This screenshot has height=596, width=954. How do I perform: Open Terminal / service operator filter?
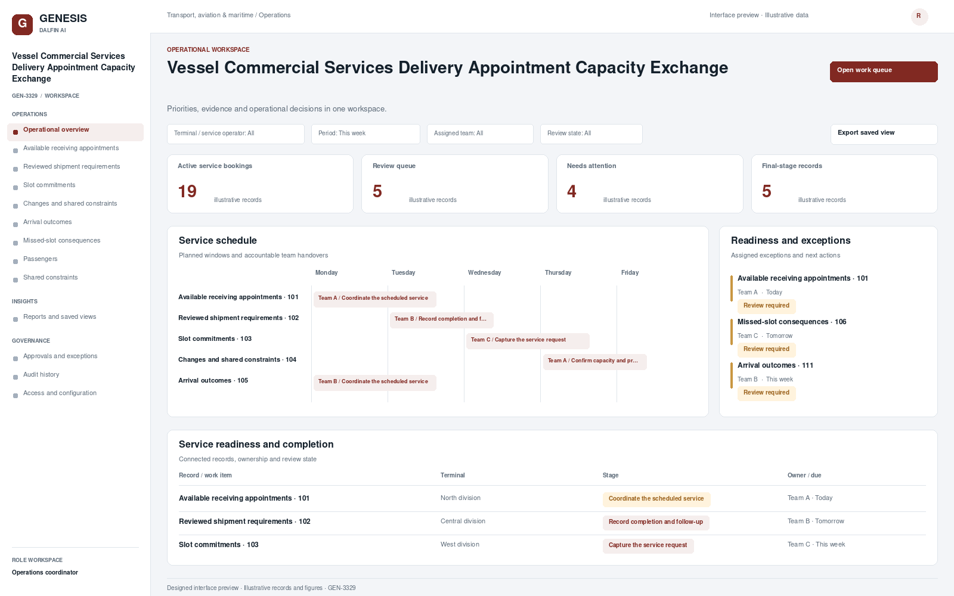236,134
